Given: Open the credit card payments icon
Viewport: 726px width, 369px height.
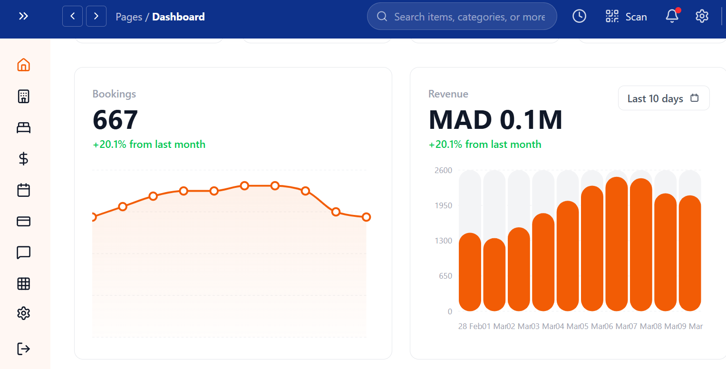Looking at the screenshot, I should [23, 221].
